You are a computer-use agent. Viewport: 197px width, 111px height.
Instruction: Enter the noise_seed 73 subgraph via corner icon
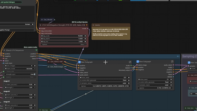[172, 61]
